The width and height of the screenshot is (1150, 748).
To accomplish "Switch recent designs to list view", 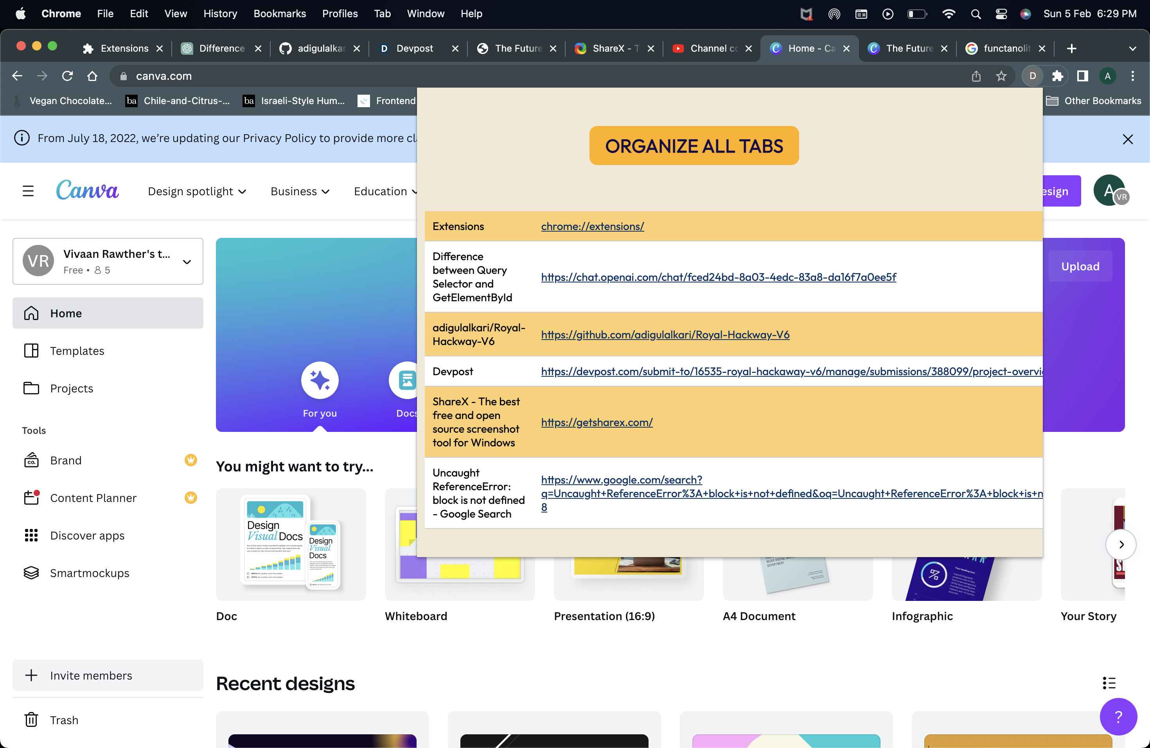I will 1109,683.
